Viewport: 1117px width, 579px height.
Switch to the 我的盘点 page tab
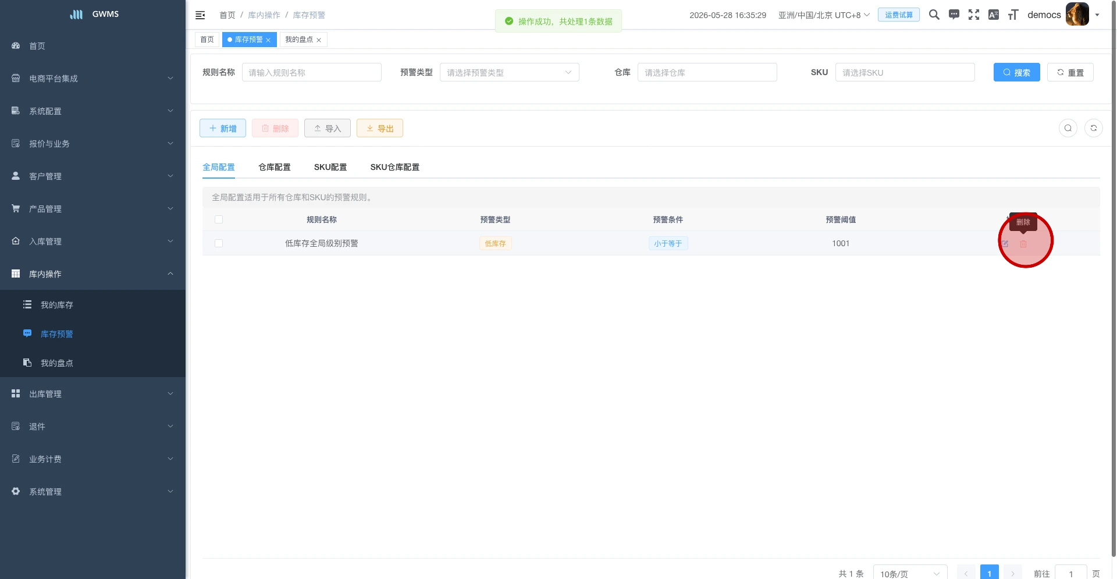pyautogui.click(x=299, y=40)
